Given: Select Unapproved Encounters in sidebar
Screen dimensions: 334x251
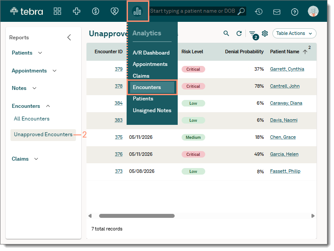Looking at the screenshot, I should (43, 134).
